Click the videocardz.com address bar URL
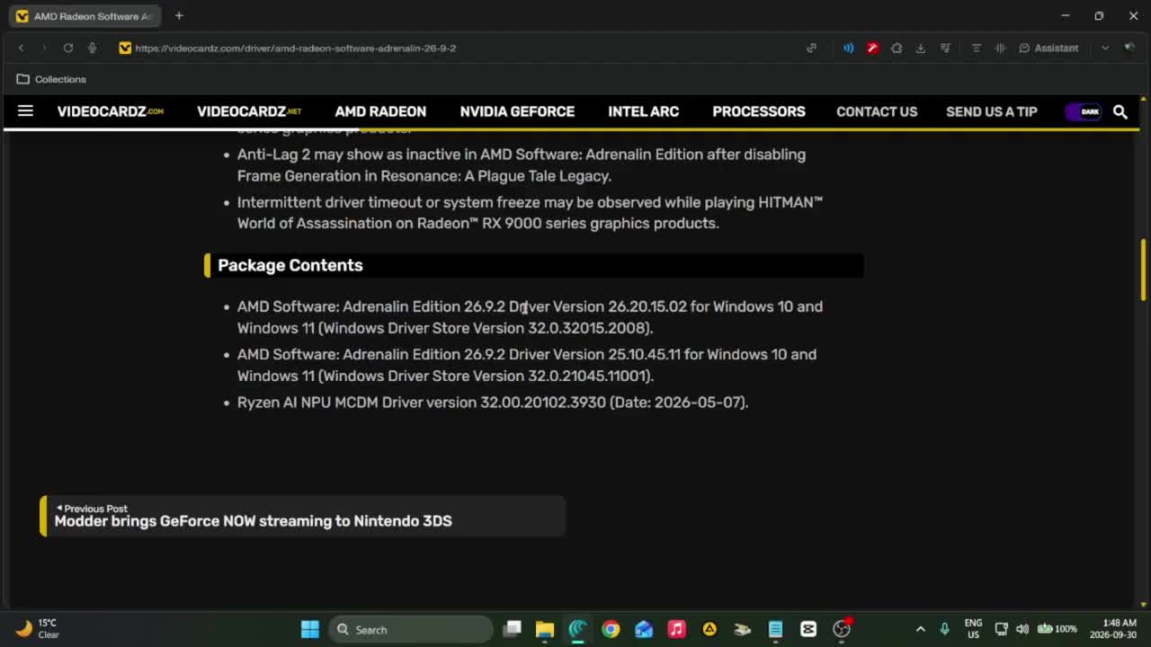This screenshot has width=1151, height=647. (296, 49)
